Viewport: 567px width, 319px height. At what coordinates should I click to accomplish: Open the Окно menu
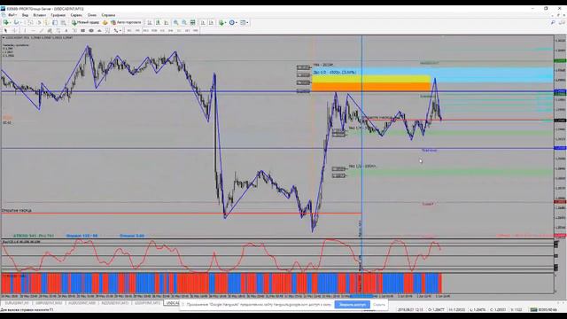(x=92, y=15)
